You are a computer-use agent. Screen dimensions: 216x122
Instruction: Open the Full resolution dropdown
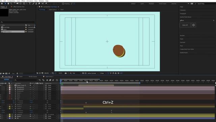pos(77,73)
